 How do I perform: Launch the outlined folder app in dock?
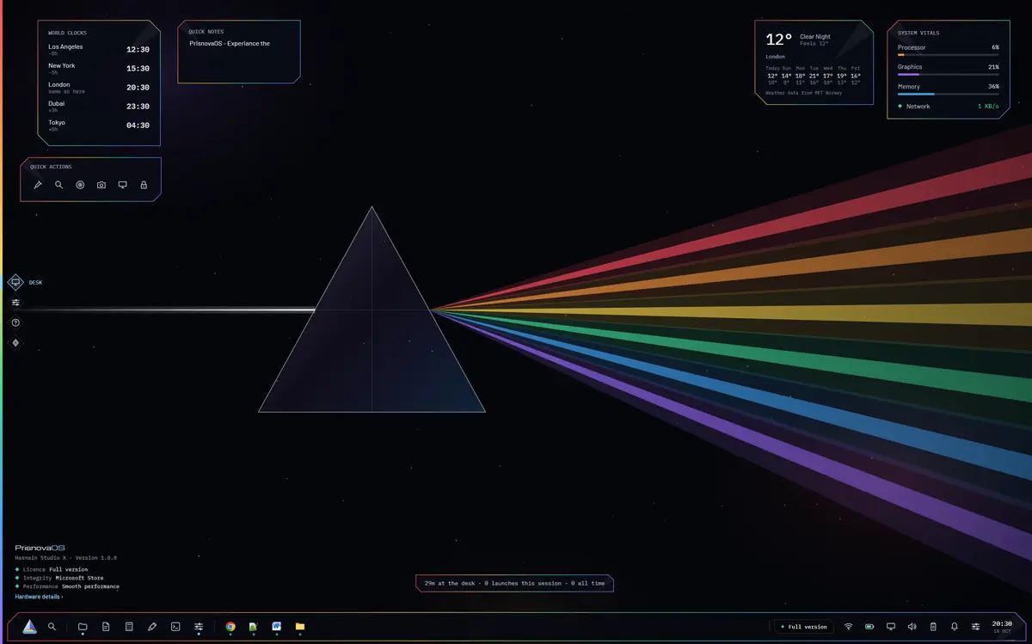[x=83, y=627]
